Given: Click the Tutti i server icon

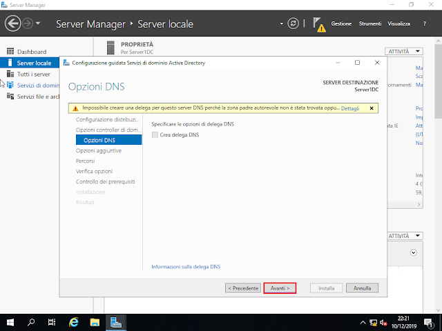Looking at the screenshot, I should (10, 74).
